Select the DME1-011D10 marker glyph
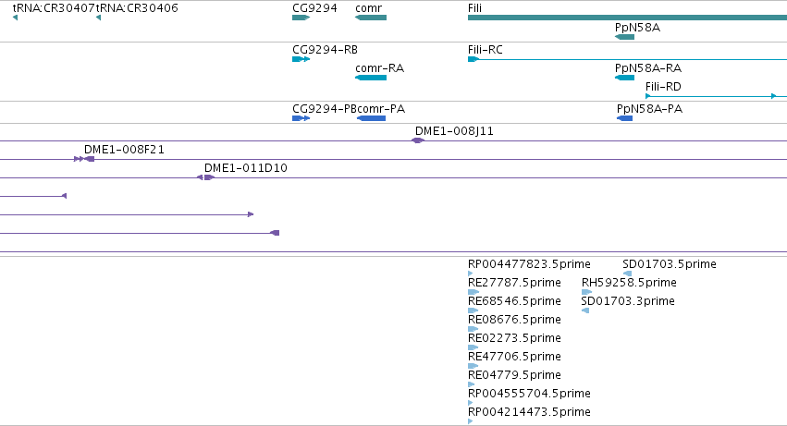The width and height of the screenshot is (787, 426). (206, 177)
